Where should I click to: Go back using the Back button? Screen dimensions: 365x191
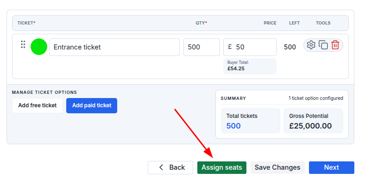click(x=170, y=167)
